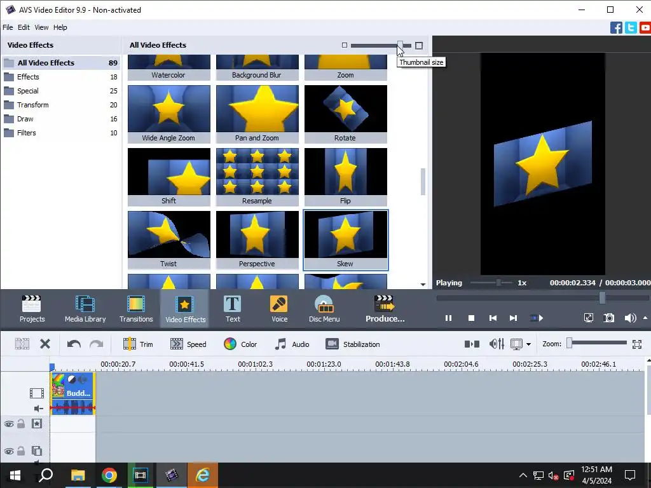The width and height of the screenshot is (651, 488).
Task: Select the Pan and Zoom effect
Action: point(257,114)
